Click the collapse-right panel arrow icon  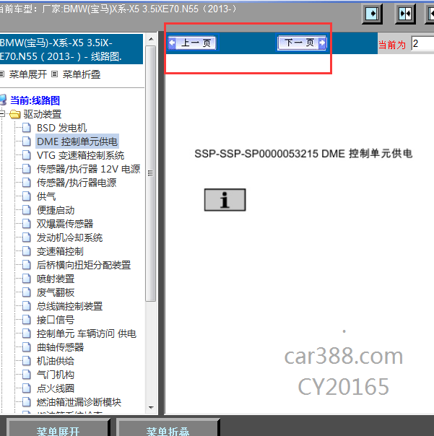click(372, 14)
